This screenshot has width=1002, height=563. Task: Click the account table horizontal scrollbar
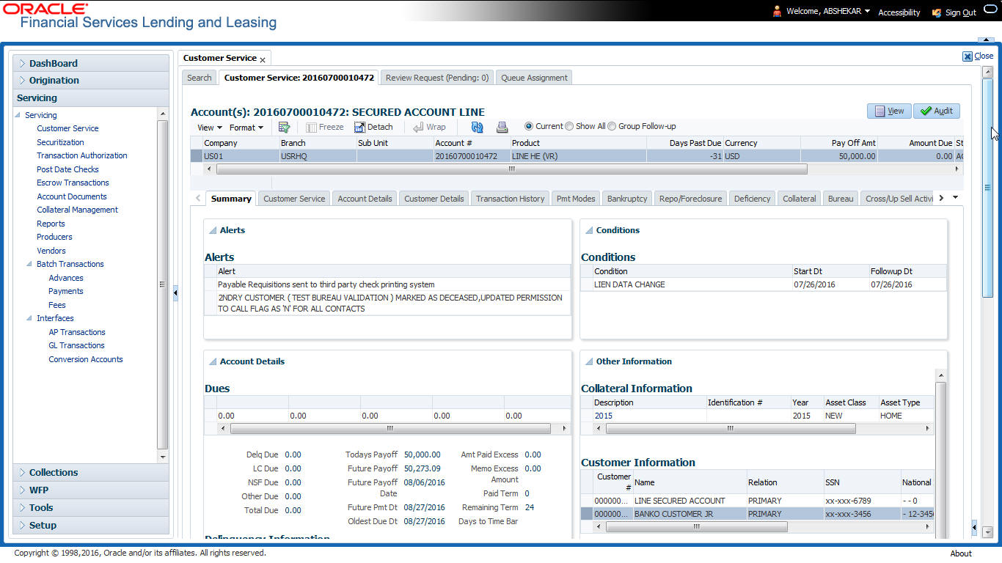point(512,169)
